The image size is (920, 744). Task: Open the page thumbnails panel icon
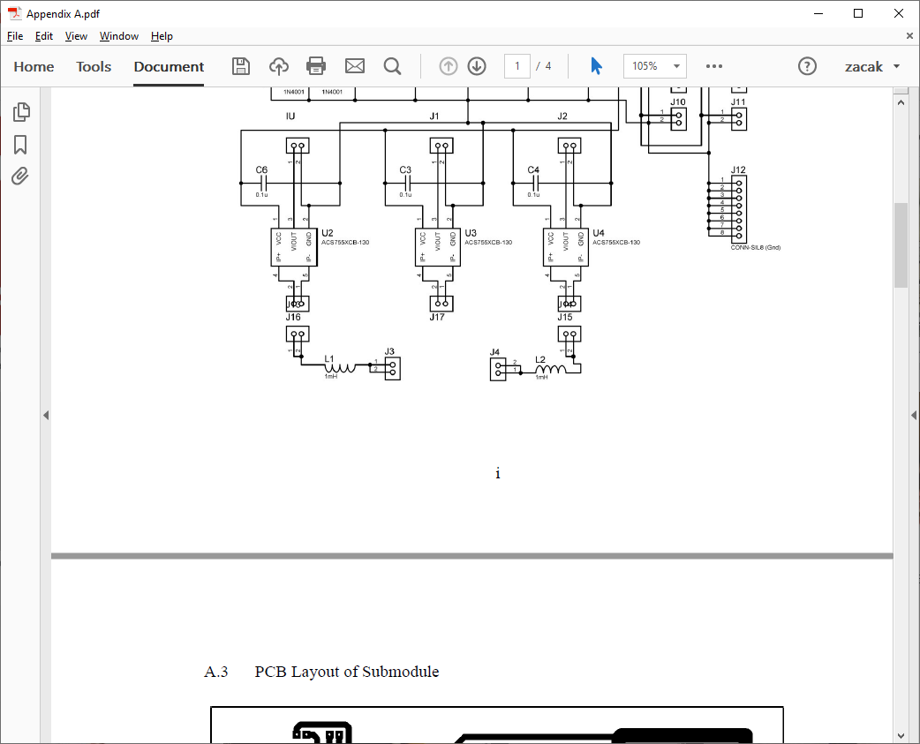21,112
